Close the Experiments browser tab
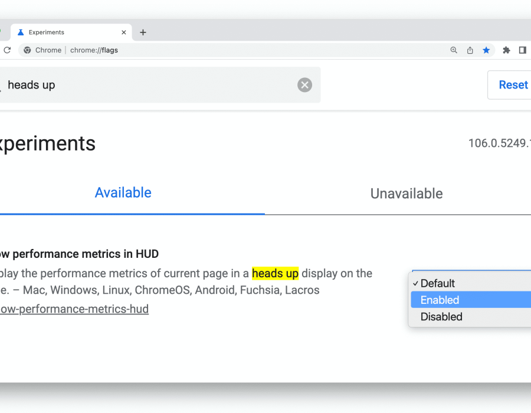Viewport: 531px width, 413px height. 124,32
